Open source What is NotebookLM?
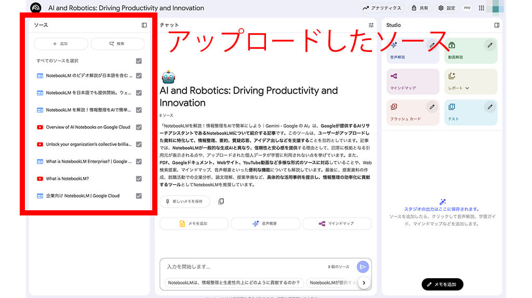 [67, 179]
